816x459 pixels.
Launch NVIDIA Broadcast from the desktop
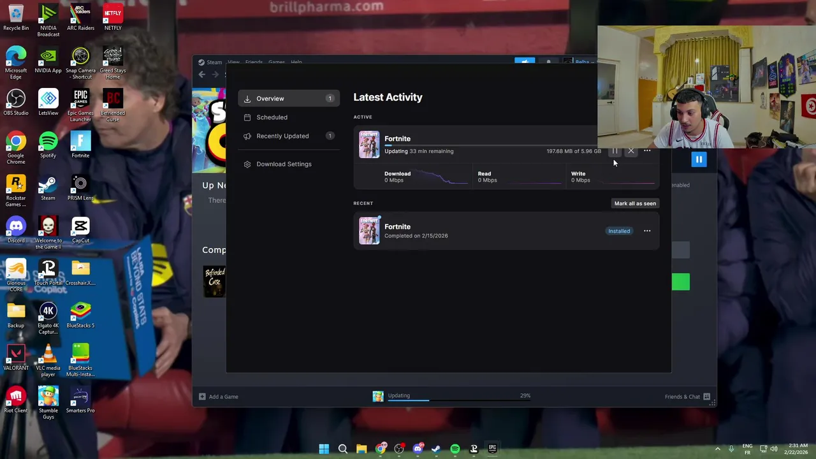point(48,20)
